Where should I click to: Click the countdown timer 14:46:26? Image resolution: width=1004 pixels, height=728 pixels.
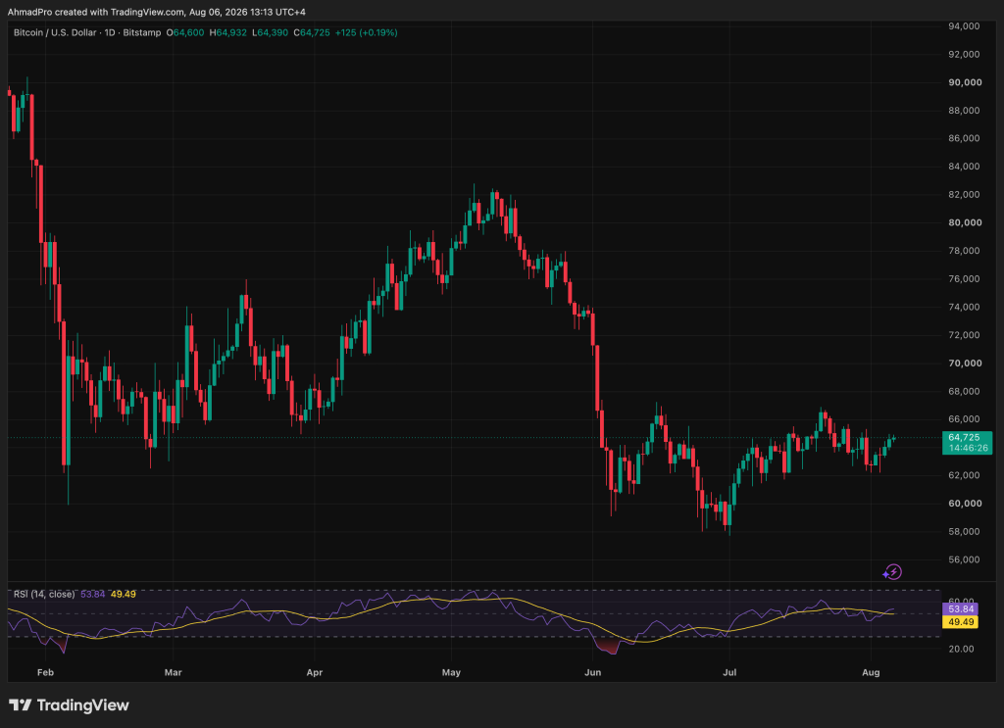coord(968,448)
